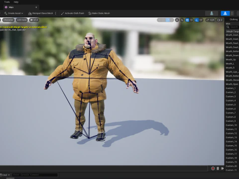Step forward one frame in playback
The width and height of the screenshot is (239, 179).
point(222,169)
